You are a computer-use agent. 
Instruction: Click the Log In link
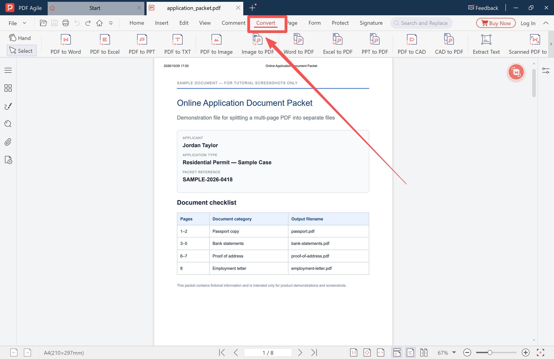pyautogui.click(x=528, y=23)
